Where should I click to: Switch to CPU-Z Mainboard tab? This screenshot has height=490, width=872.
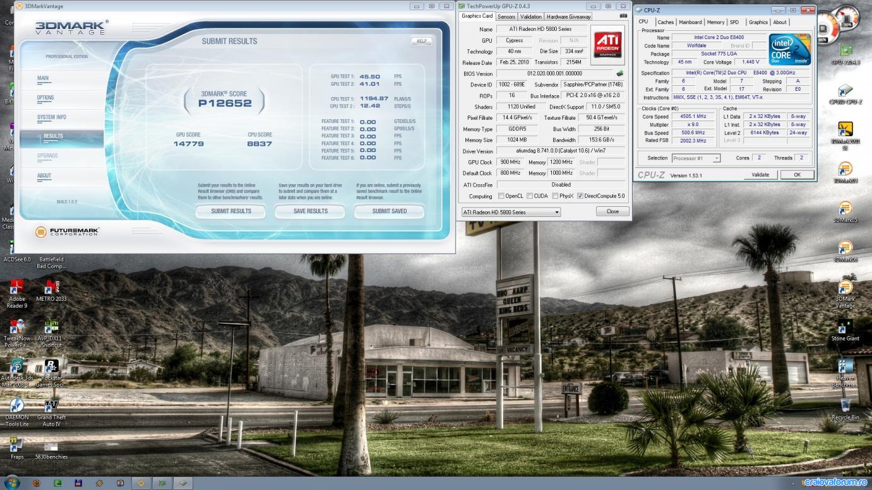[690, 22]
